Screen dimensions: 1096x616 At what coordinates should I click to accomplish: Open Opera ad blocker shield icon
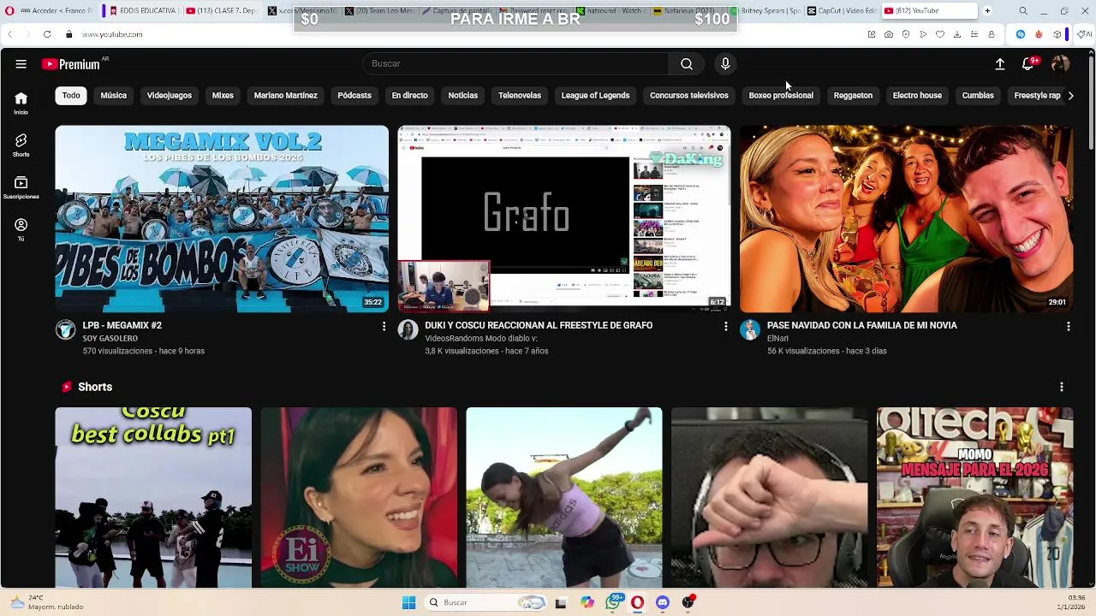[906, 34]
